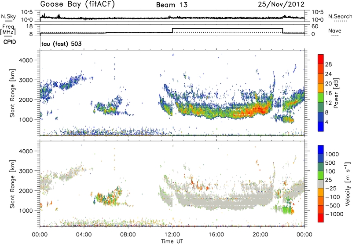Click the '28' tick on power colorbar
Viewport: 352px width, 244px height.
[x=328, y=64]
